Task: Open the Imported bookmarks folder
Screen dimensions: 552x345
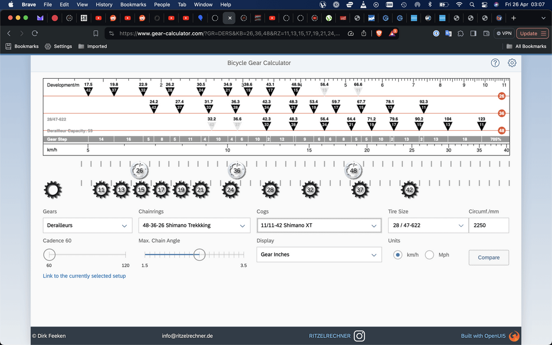Action: click(93, 46)
